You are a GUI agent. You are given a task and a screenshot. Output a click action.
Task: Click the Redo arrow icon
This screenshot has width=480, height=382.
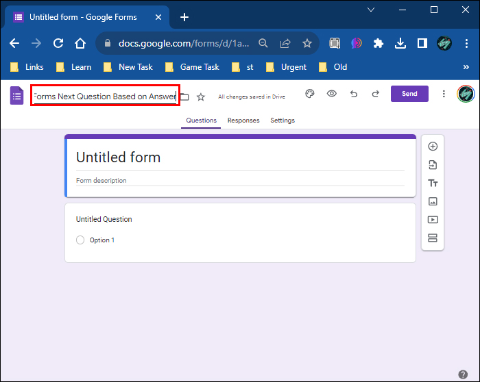click(x=376, y=94)
